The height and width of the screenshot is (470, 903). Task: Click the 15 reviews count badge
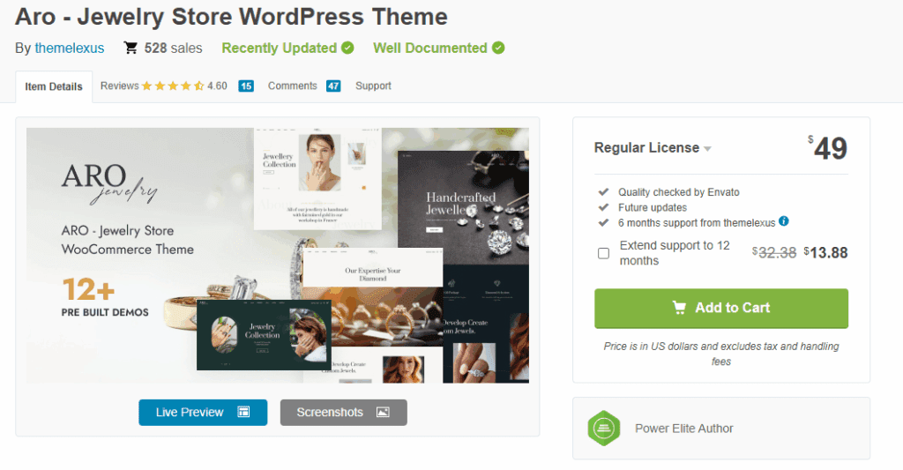pos(246,86)
